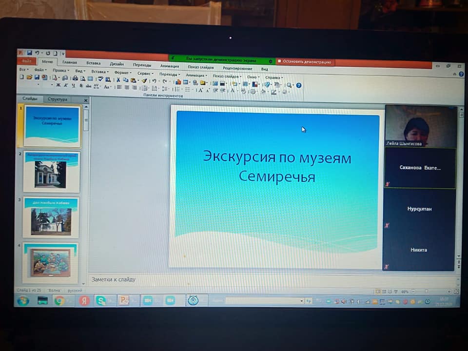The image size is (468, 351).
Task: Open Google Chrome from the taskbar
Action: click(59, 300)
